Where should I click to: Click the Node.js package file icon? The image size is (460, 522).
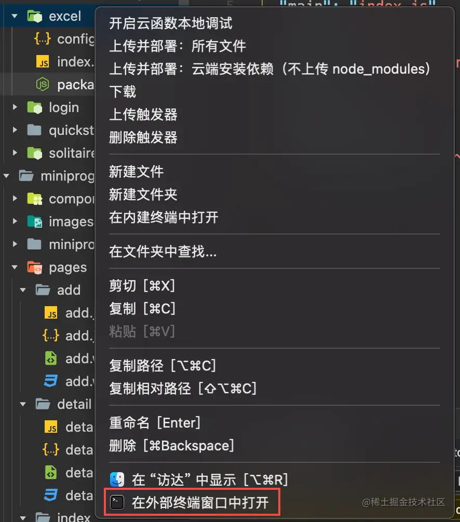point(43,85)
